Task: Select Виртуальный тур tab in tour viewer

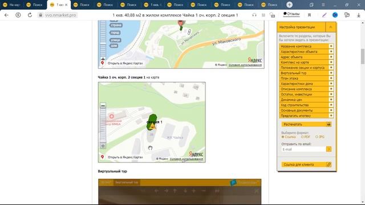Action: [127, 182]
